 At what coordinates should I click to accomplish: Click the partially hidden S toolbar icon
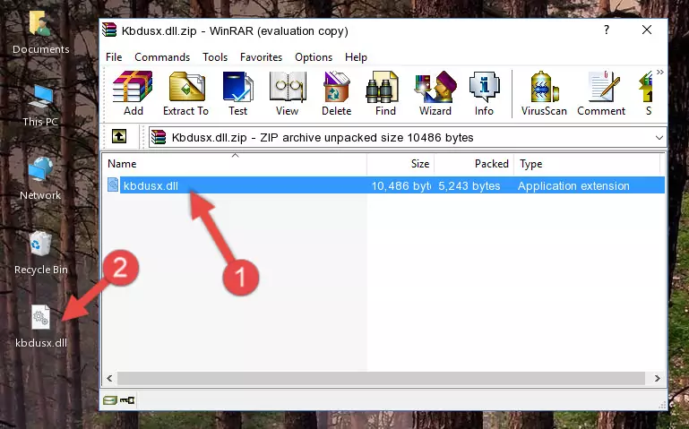[x=646, y=93]
